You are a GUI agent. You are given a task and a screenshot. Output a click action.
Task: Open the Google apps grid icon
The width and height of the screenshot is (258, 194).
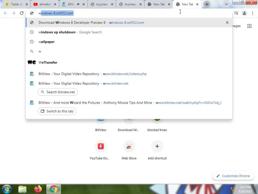(x=249, y=26)
